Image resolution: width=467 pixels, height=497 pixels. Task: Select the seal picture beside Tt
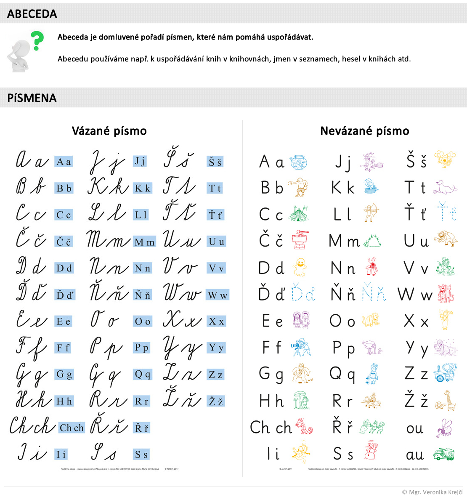coord(445,187)
